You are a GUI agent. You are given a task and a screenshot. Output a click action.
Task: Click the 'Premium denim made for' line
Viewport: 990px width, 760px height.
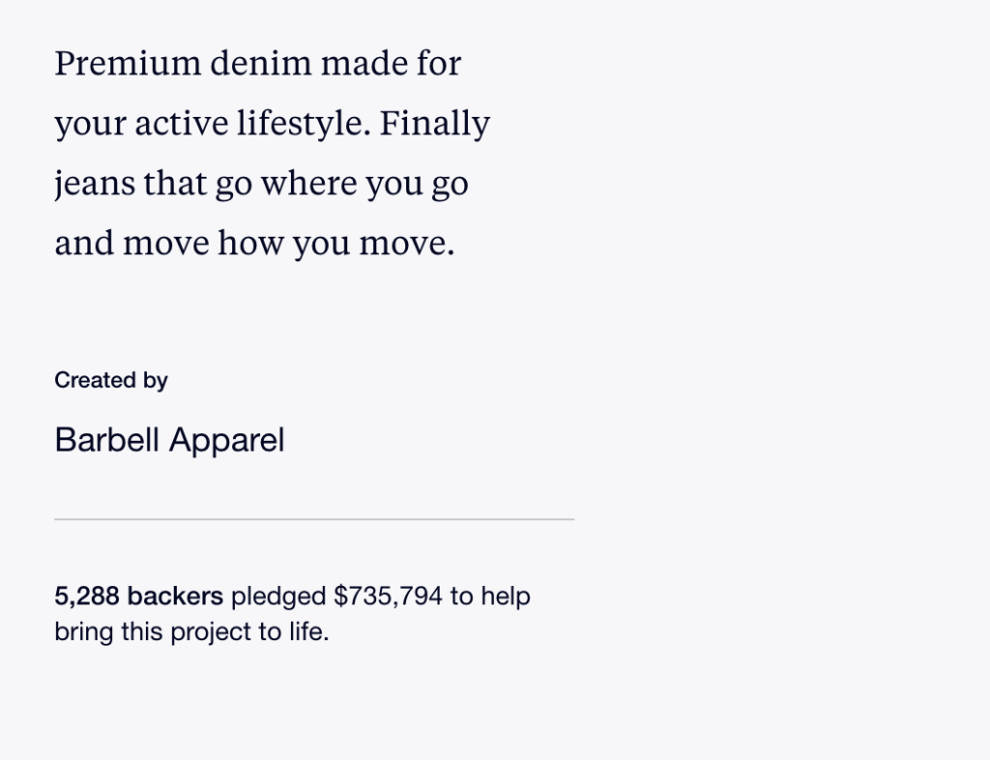[x=257, y=64]
